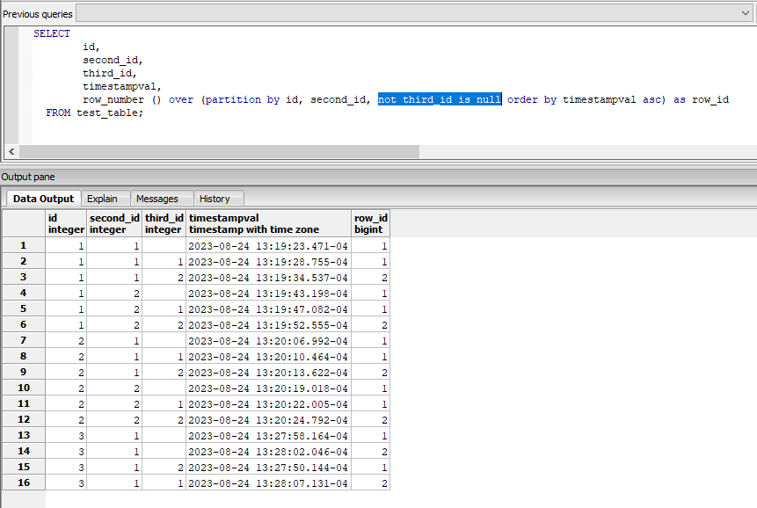Click the top-left corner cell of the results grid
Screen dimensions: 757x508
(x=23, y=223)
